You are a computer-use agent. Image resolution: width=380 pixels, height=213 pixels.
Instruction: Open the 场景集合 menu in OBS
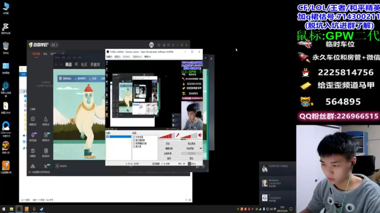[x=137, y=57]
